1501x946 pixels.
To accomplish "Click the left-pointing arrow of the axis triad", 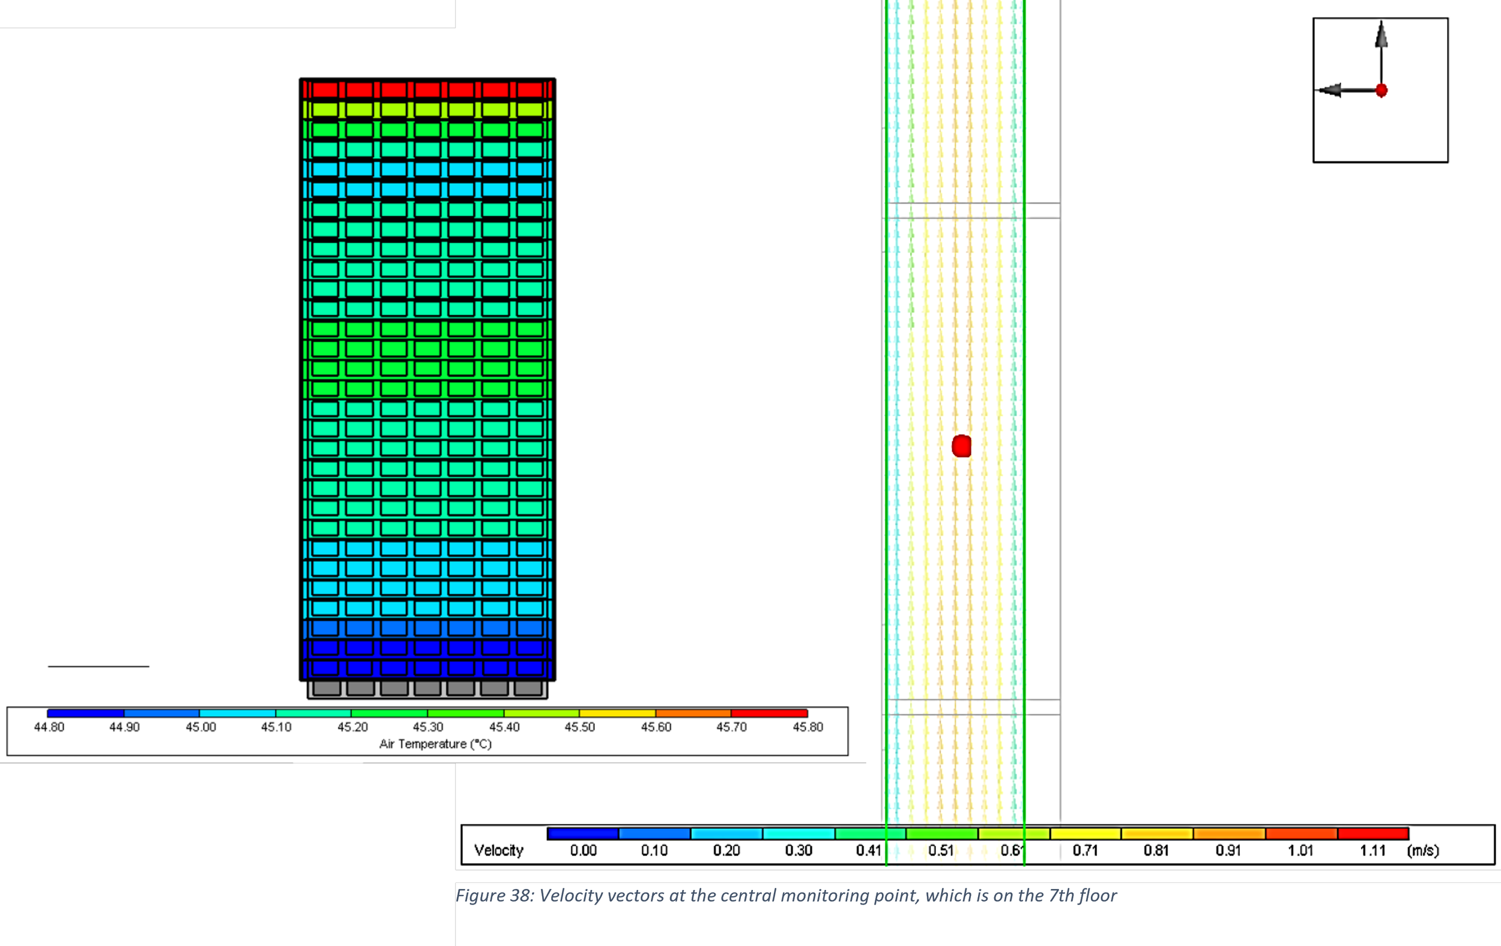I will tap(1331, 91).
